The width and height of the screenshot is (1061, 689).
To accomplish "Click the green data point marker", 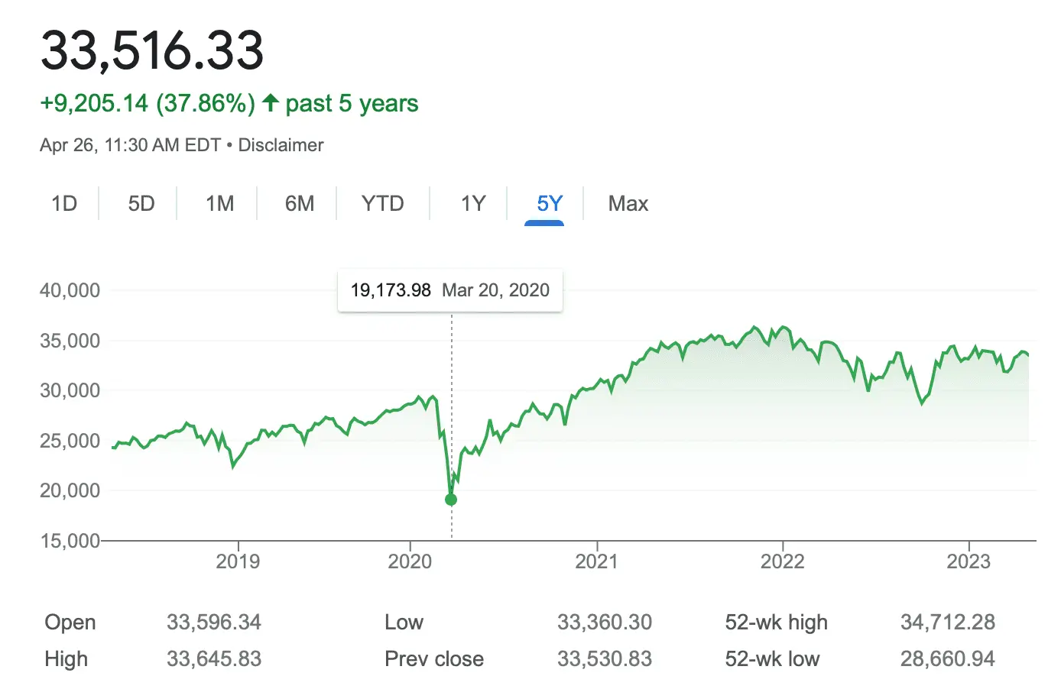I will pyautogui.click(x=451, y=500).
